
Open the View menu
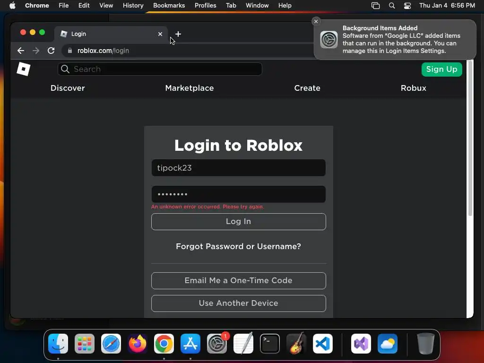coord(106,6)
